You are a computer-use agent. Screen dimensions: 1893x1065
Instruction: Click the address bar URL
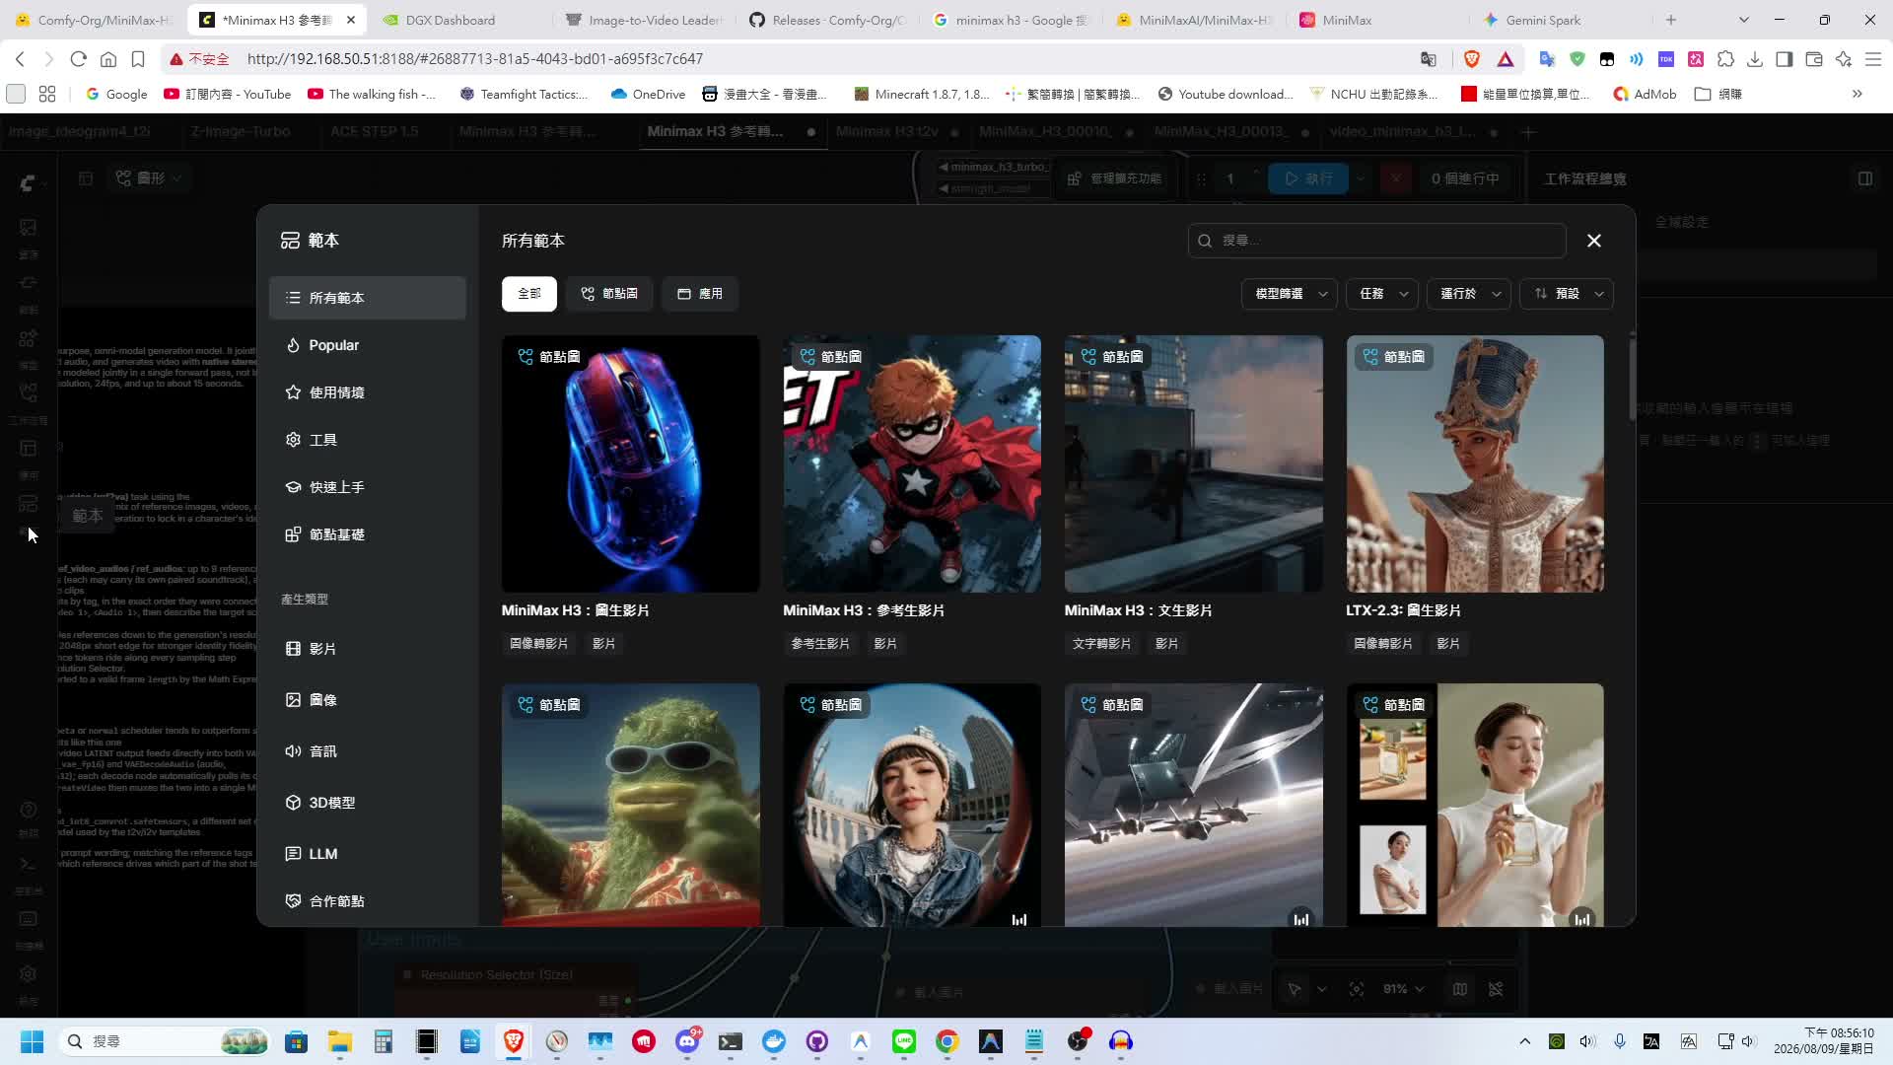(x=475, y=59)
